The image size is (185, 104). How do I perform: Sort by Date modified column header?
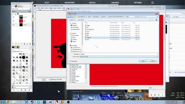pos(113,23)
